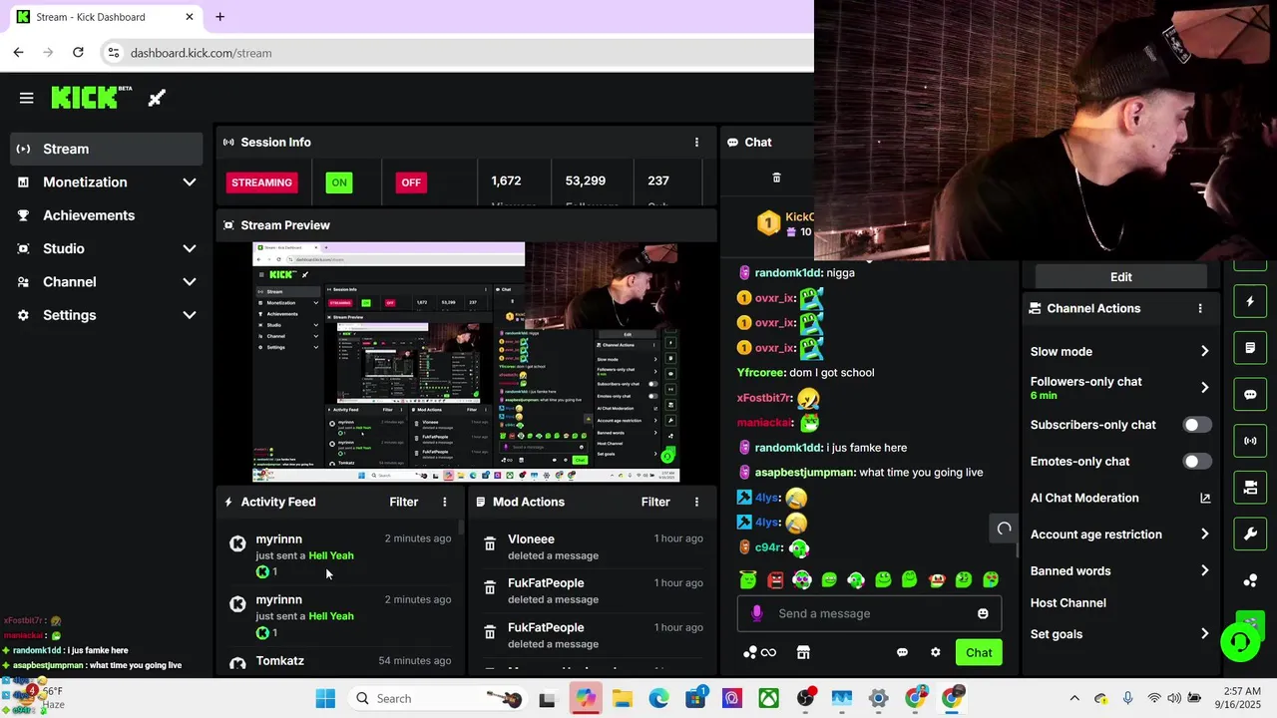1277x718 pixels.
Task: Reload the page with the refresh button
Action: click(x=78, y=52)
